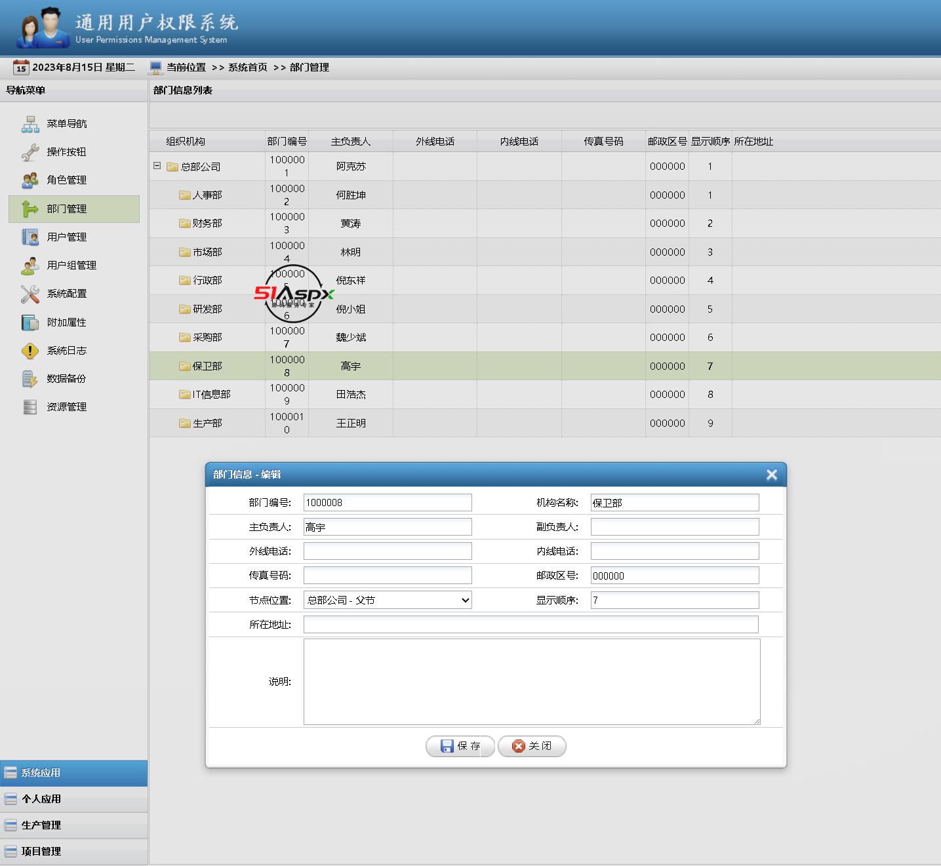Click into the 说明 text area

[531, 682]
